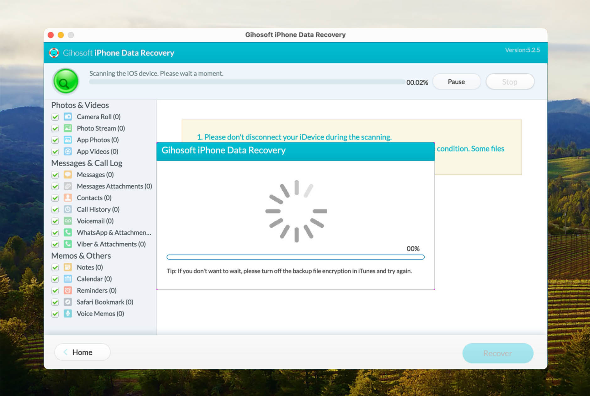Collapse the Messages & Call Log section
The width and height of the screenshot is (590, 396).
(87, 163)
